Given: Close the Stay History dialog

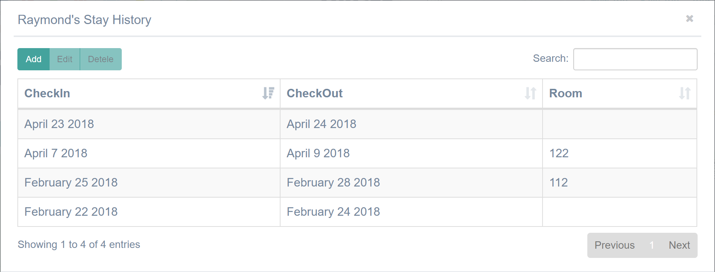Looking at the screenshot, I should click(x=689, y=19).
